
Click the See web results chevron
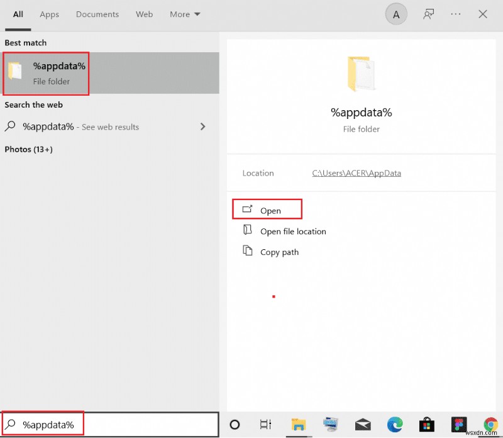(202, 126)
